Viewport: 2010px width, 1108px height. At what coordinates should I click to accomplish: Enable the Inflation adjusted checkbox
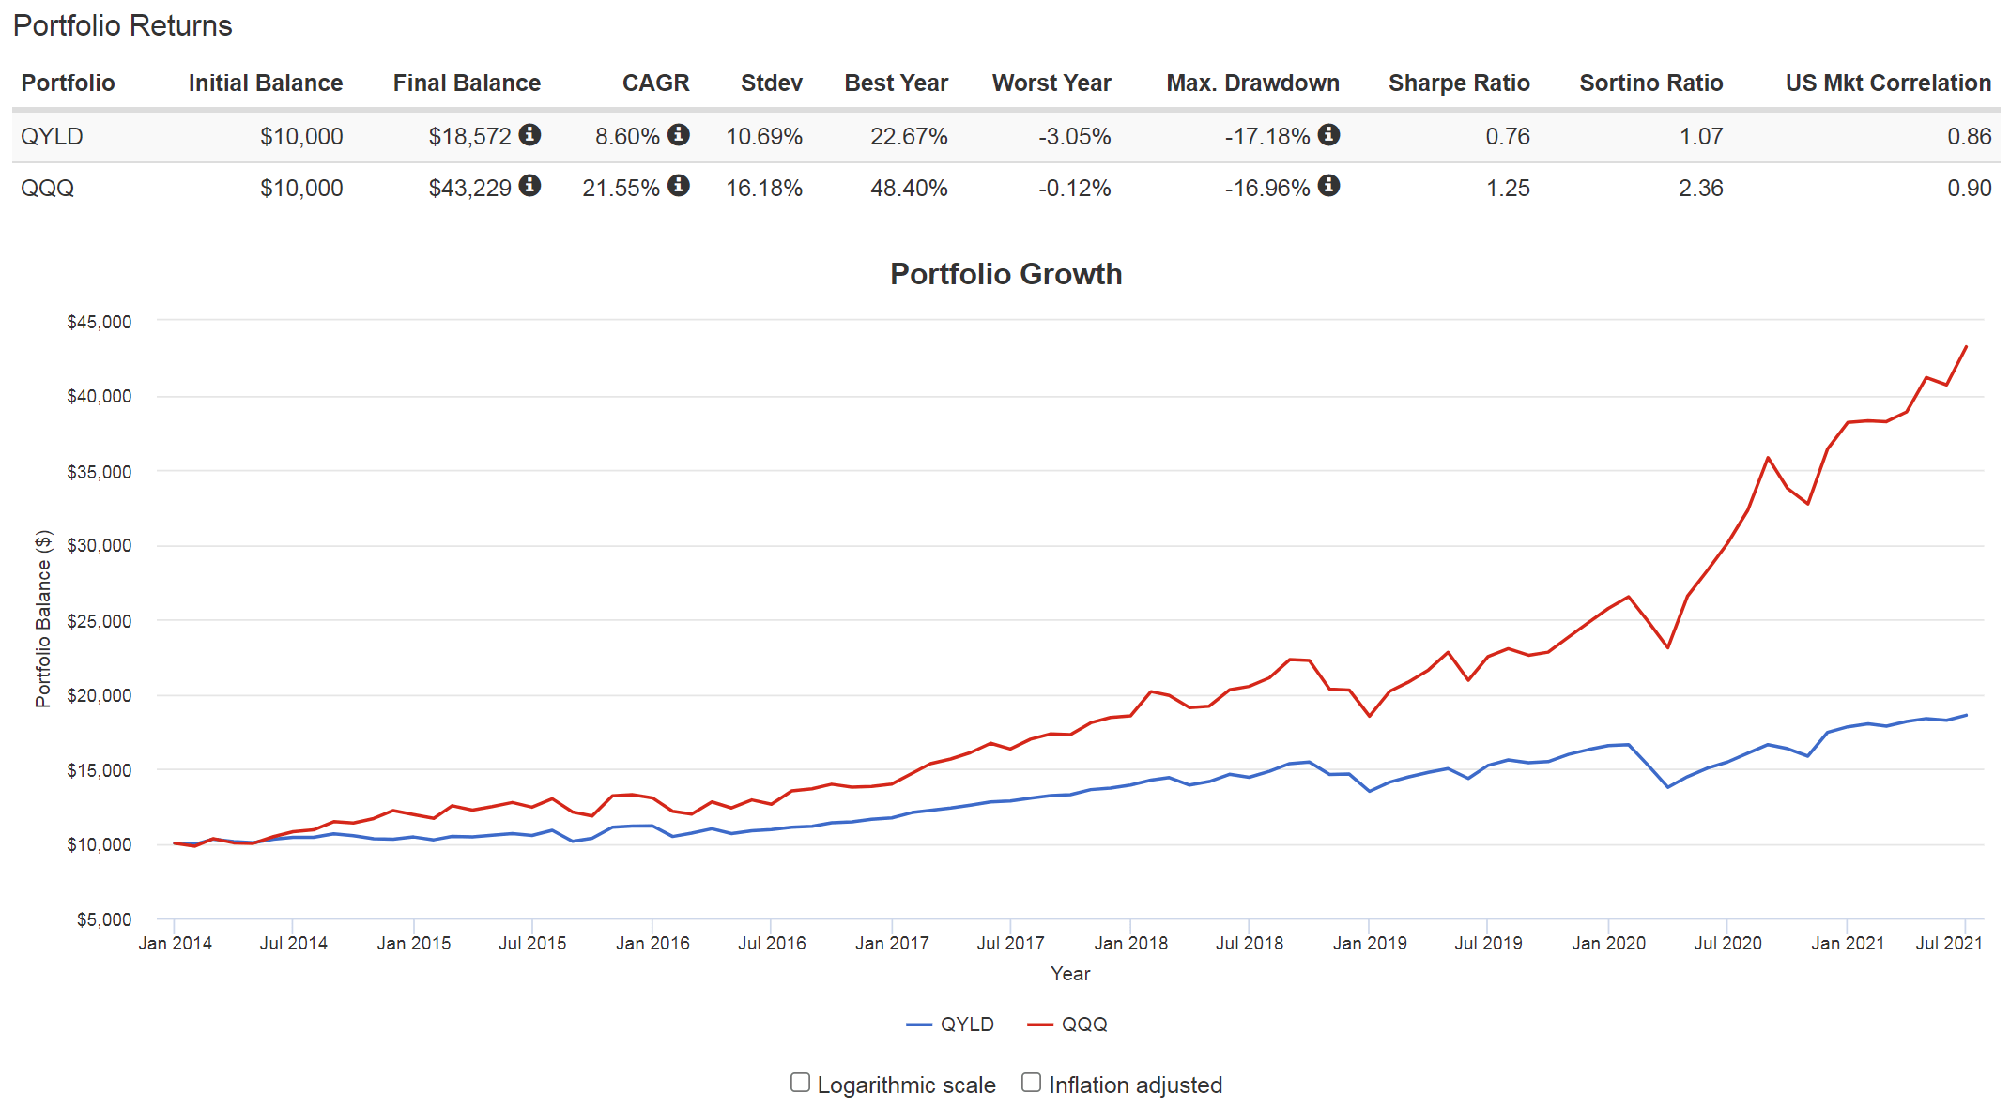pyautogui.click(x=1031, y=1083)
